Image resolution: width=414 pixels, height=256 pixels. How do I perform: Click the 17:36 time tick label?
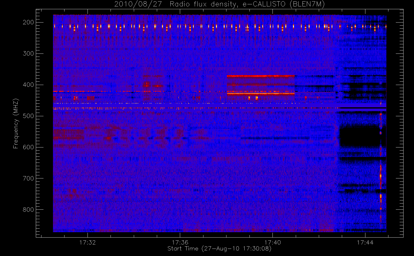[x=180, y=242]
